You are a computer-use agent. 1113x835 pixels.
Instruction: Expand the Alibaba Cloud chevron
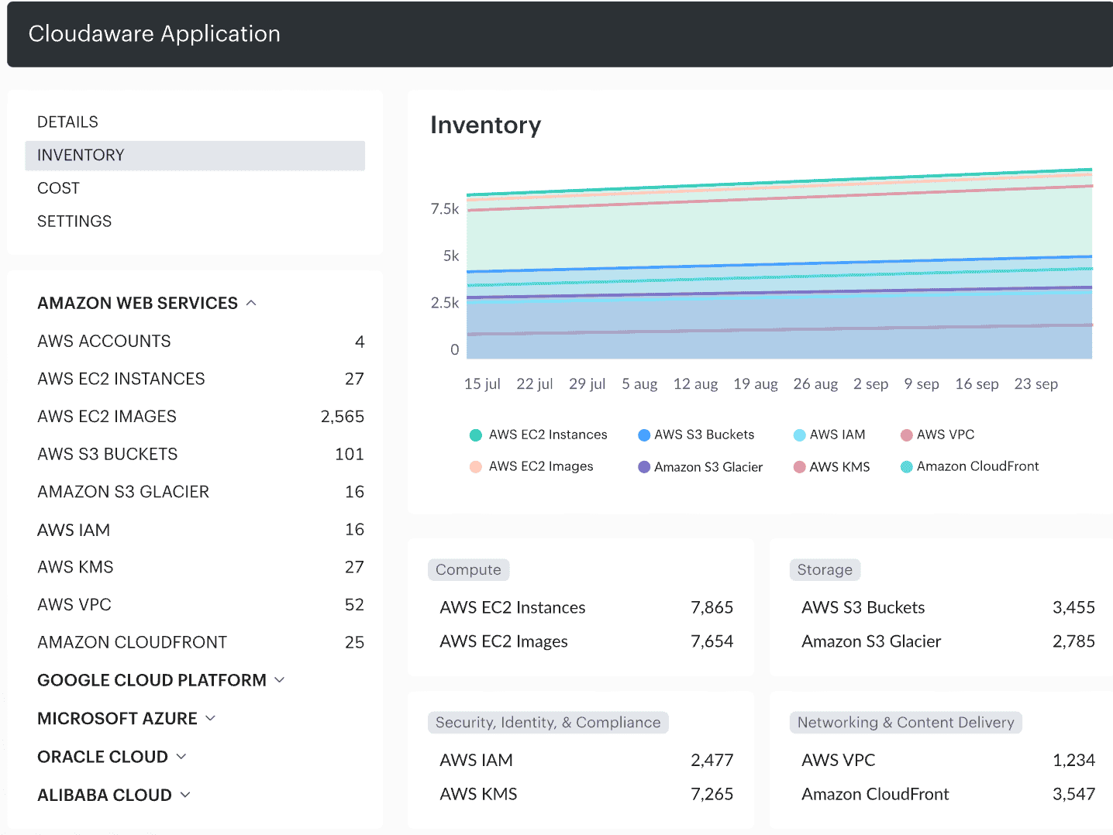[x=185, y=795]
